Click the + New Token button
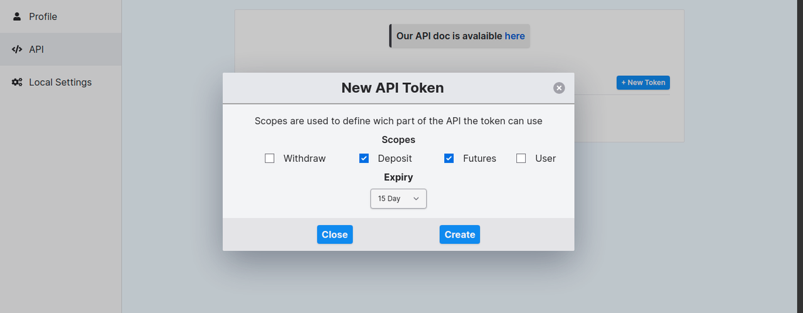This screenshot has width=803, height=313. pyautogui.click(x=643, y=82)
